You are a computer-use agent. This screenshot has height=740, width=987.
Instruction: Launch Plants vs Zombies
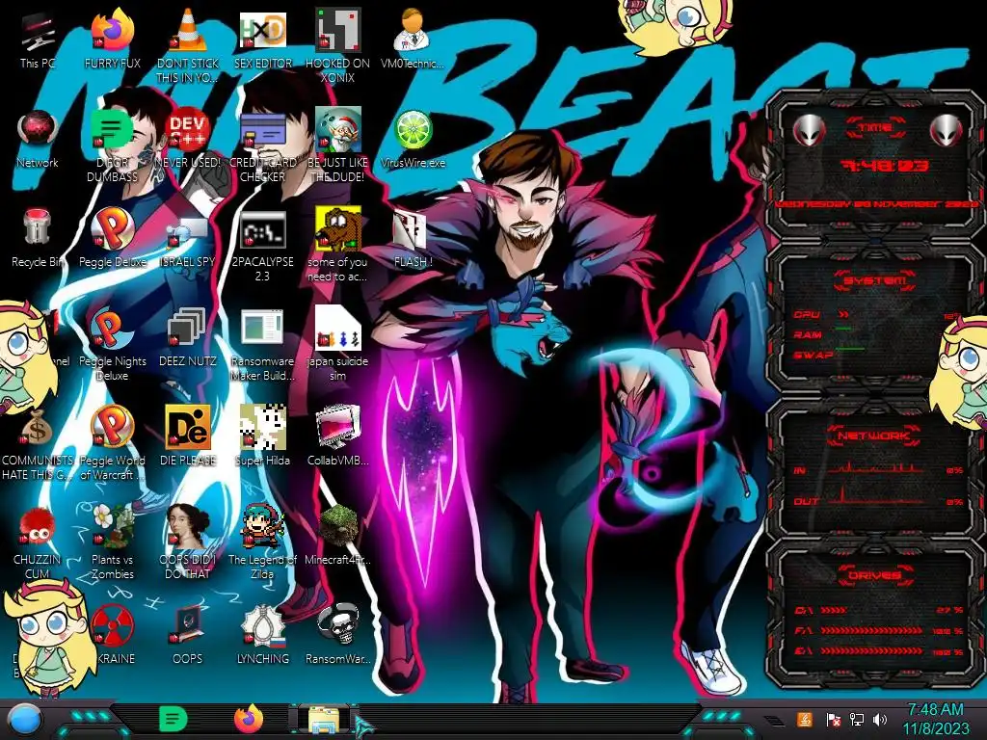click(x=113, y=542)
